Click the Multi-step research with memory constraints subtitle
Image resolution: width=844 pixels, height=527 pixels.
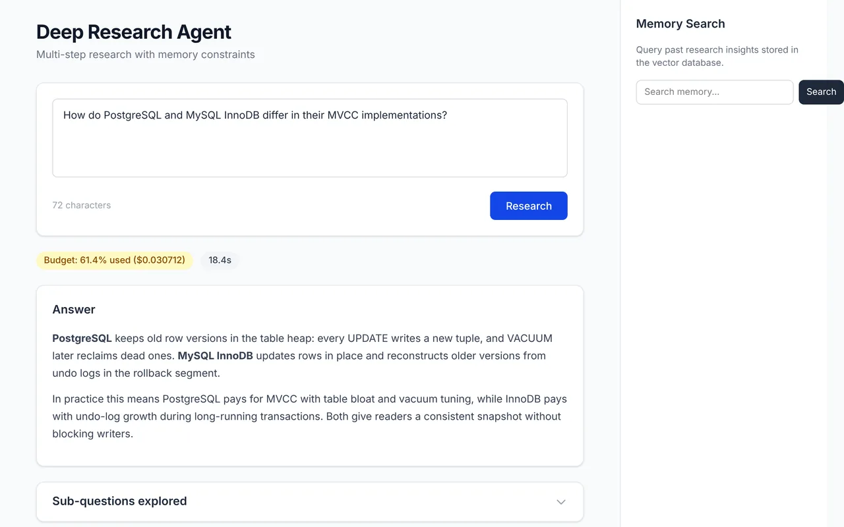coord(146,55)
